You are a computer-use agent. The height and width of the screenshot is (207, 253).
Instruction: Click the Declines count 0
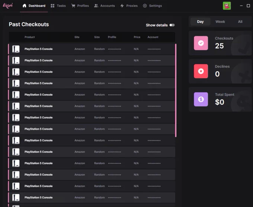[x=217, y=74]
